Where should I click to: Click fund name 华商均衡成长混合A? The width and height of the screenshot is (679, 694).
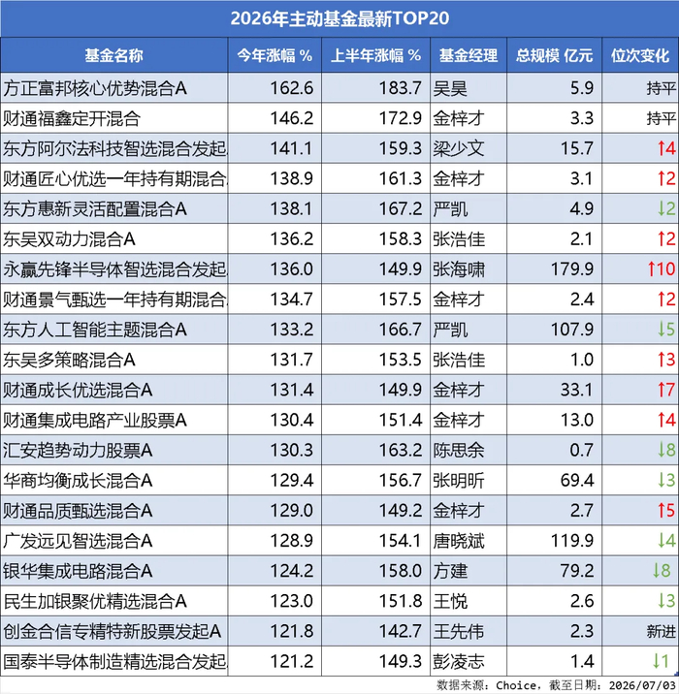(x=78, y=481)
